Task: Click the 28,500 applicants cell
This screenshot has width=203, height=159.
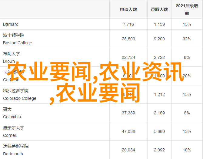Action: [x=128, y=39]
